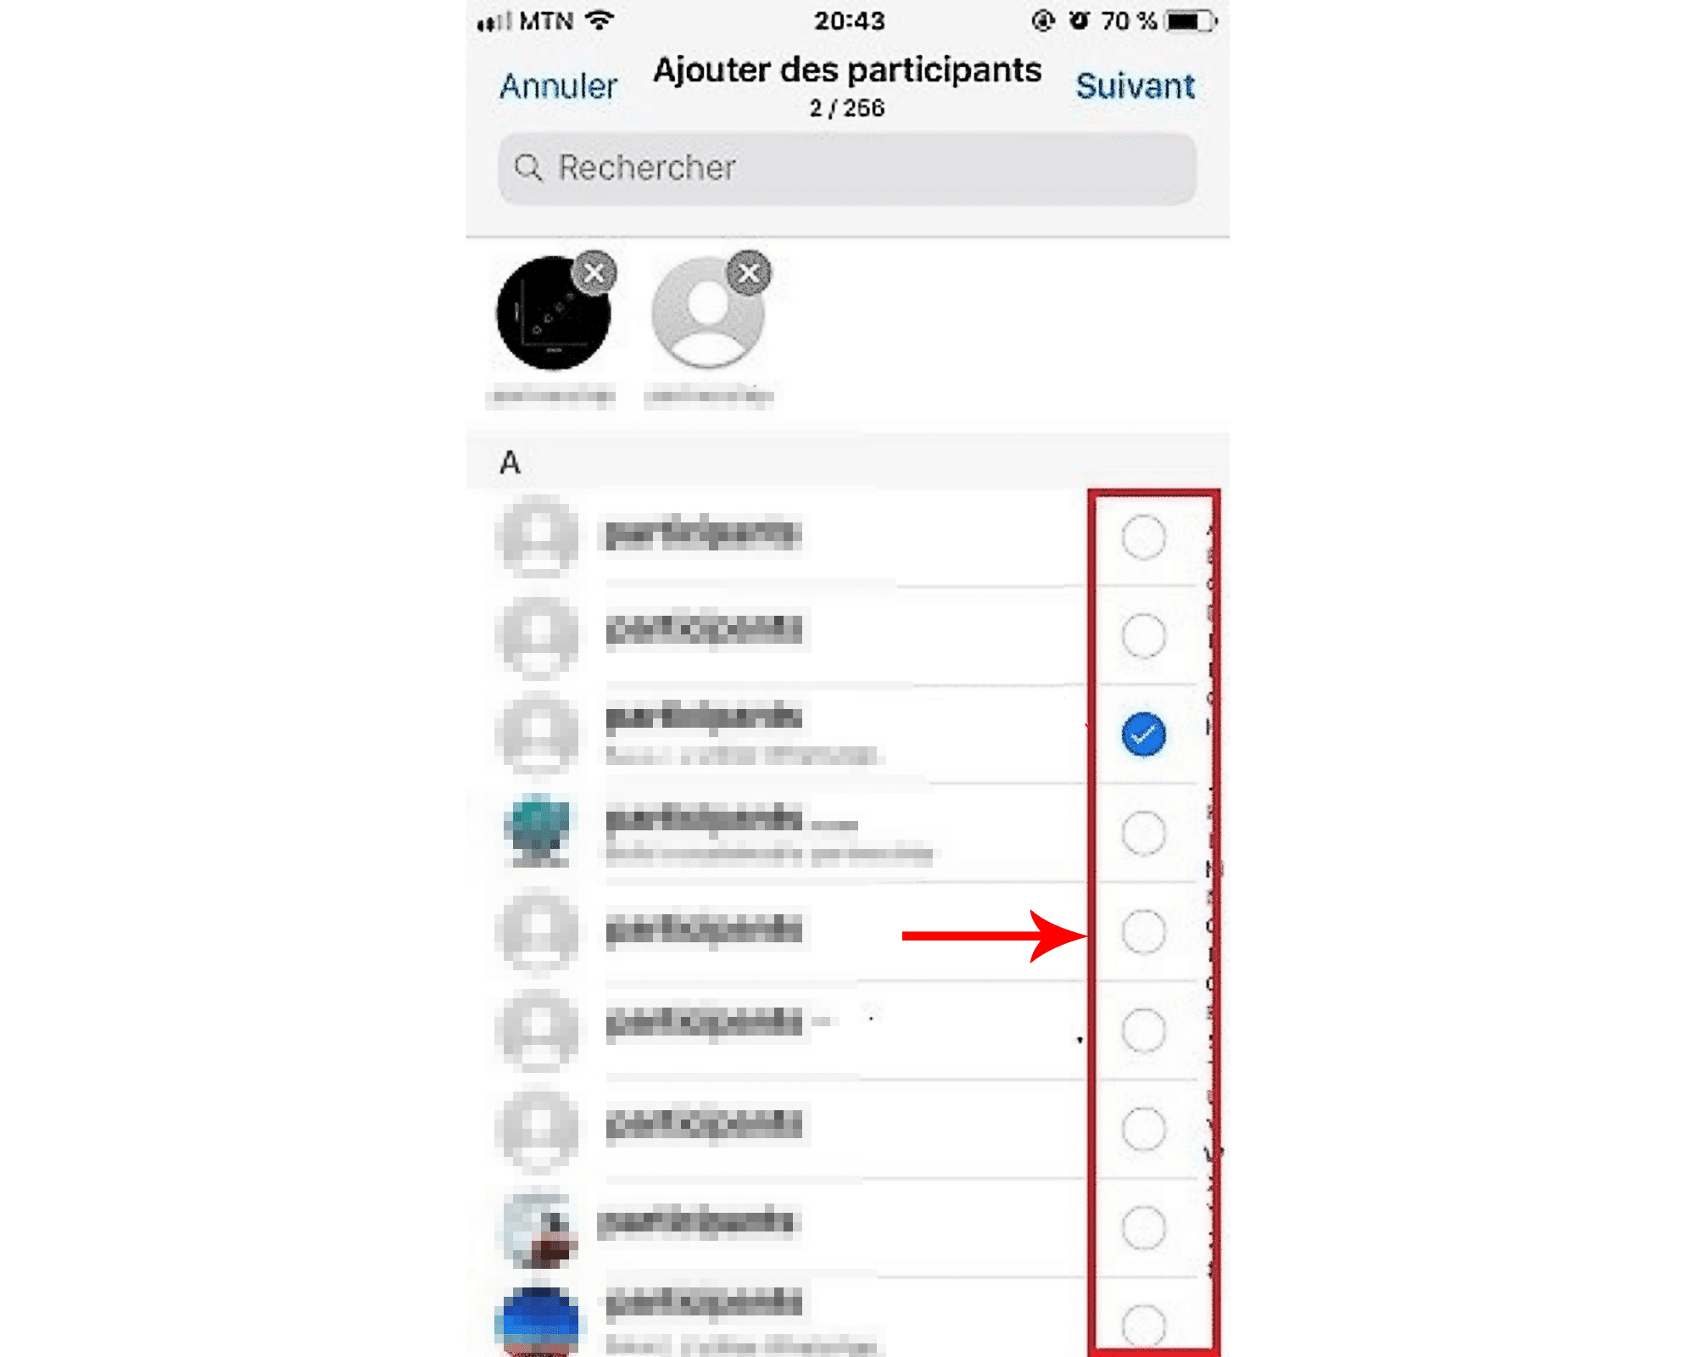Tap the Rechercher input field to search
1696x1357 pixels.
(x=846, y=168)
